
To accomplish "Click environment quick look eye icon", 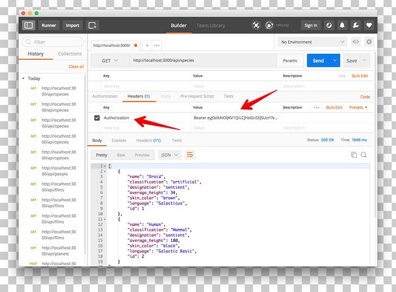I will click(x=356, y=42).
